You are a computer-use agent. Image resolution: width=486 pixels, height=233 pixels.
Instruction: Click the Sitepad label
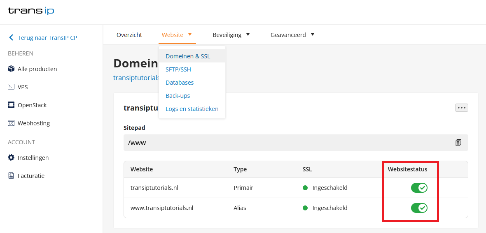click(134, 127)
